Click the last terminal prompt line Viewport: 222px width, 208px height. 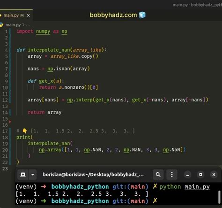[86, 201]
